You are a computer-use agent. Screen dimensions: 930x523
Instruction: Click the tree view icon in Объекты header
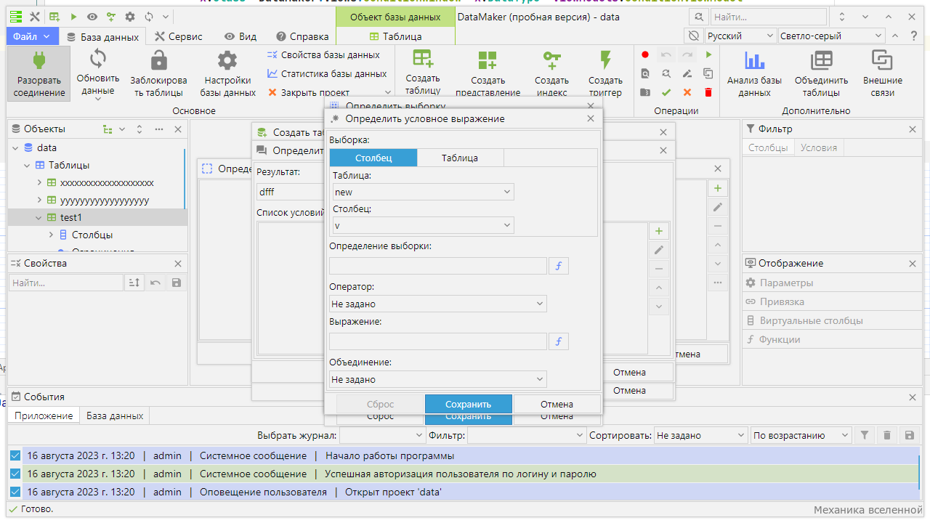pos(108,129)
